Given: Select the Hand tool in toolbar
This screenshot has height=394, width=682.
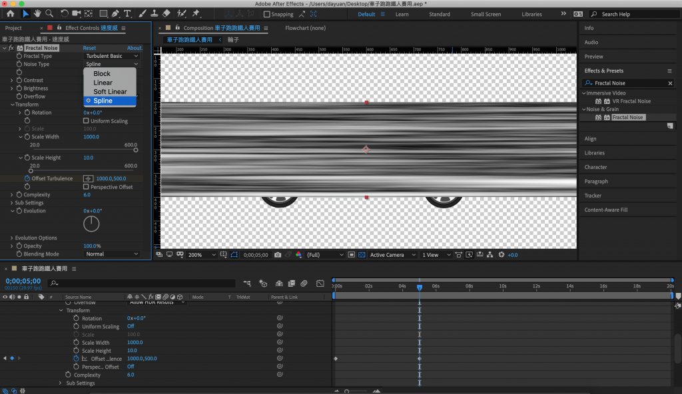Looking at the screenshot, I should pos(37,13).
